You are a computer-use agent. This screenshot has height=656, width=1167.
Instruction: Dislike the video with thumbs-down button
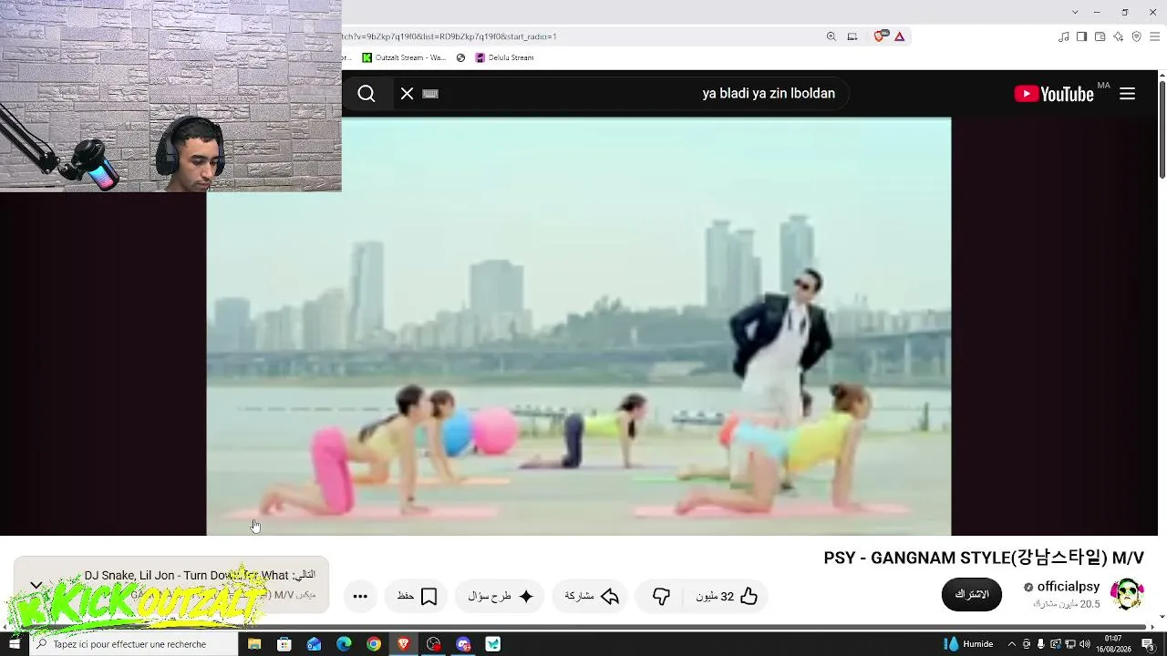pos(662,596)
